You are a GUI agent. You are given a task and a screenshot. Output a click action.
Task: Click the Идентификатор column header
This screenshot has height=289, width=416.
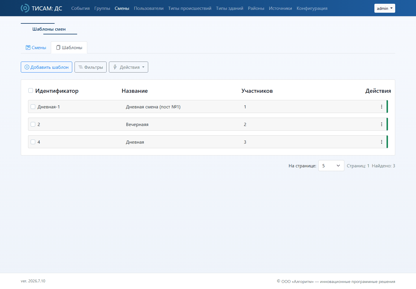[57, 91]
